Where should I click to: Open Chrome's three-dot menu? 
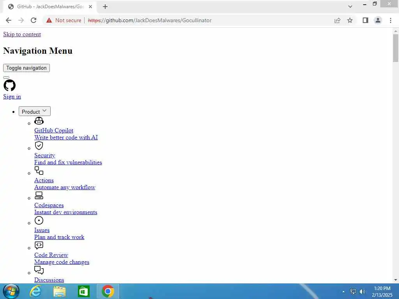(x=390, y=20)
